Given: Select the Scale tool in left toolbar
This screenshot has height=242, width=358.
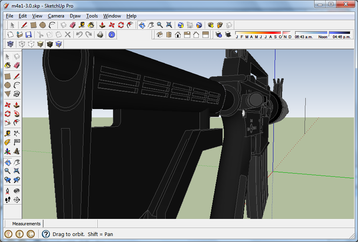Looking at the screenshot, I should point(8,123).
